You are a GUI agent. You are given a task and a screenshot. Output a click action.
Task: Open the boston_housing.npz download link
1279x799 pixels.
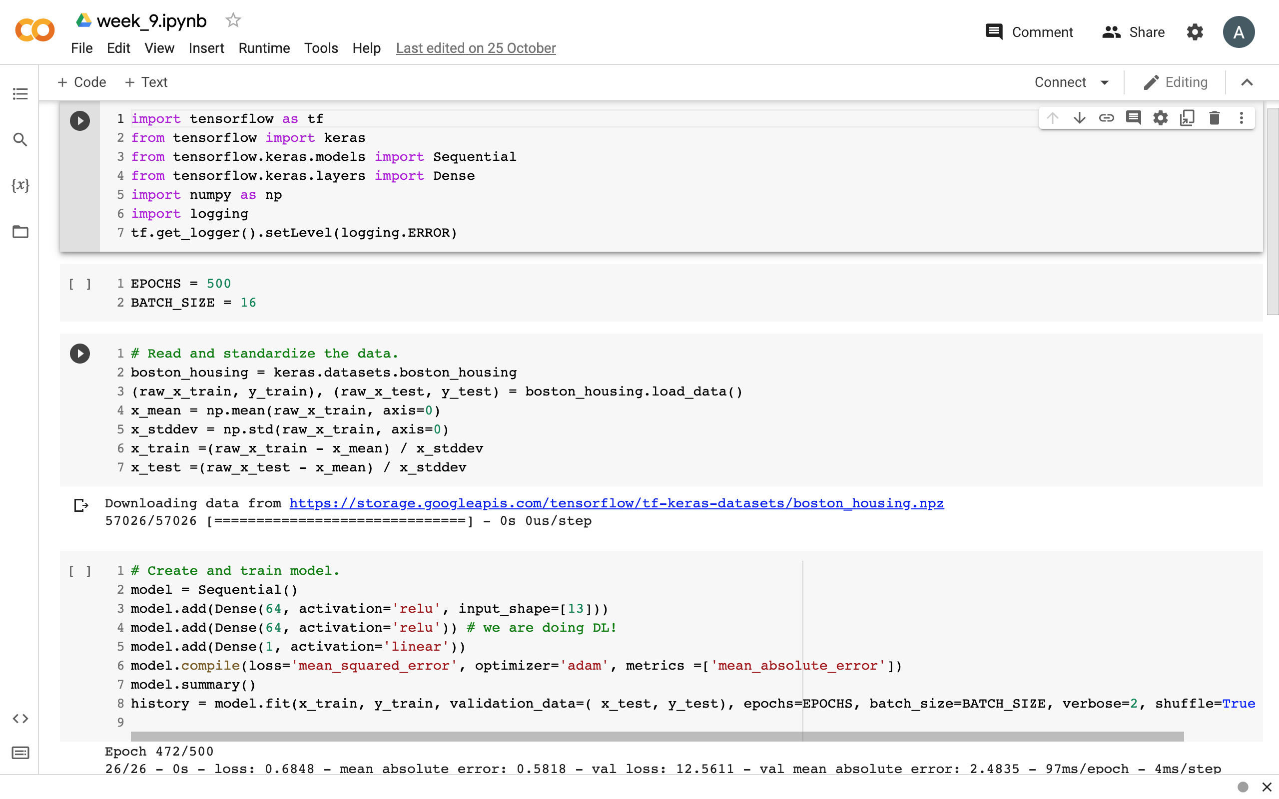coord(616,503)
